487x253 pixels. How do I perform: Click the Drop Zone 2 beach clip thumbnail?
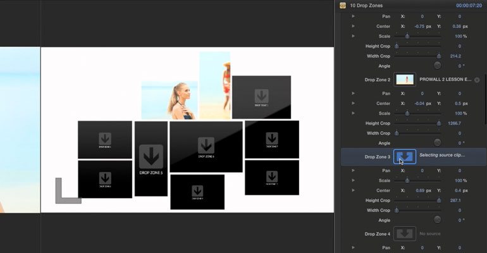click(405, 80)
